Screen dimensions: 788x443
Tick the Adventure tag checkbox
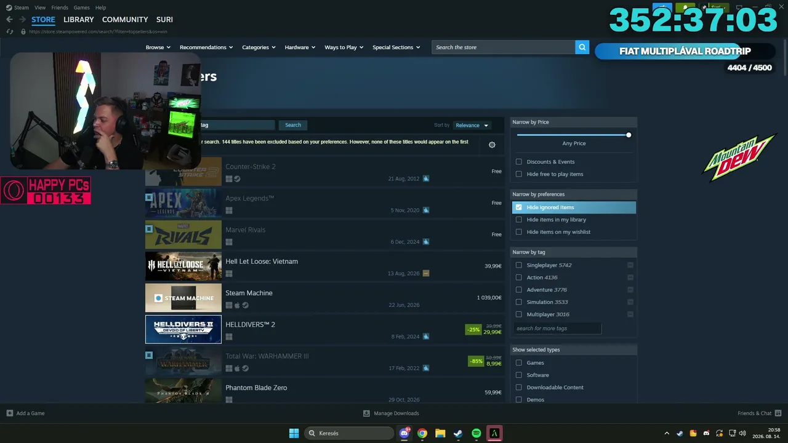tap(519, 290)
